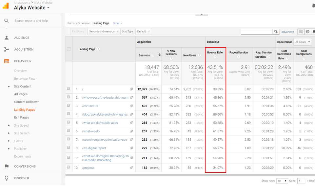The height and width of the screenshot is (190, 315).
Task: Open the Alyka Website account dropdown
Action: 32,8
